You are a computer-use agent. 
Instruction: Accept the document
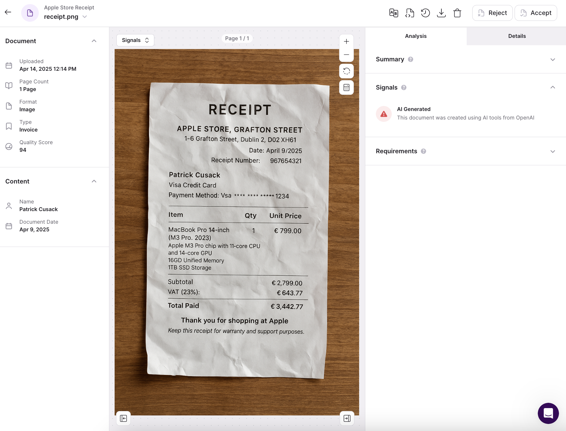pos(536,13)
